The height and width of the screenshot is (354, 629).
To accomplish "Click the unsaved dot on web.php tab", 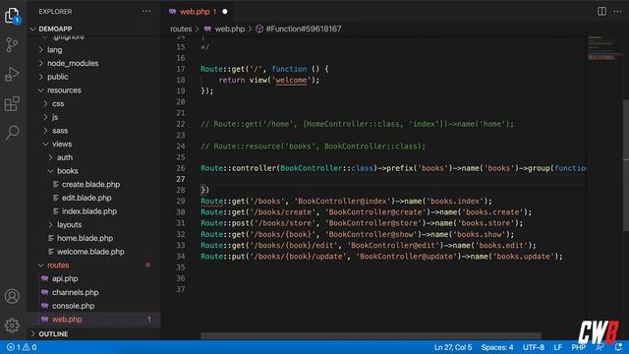I will click(x=225, y=12).
